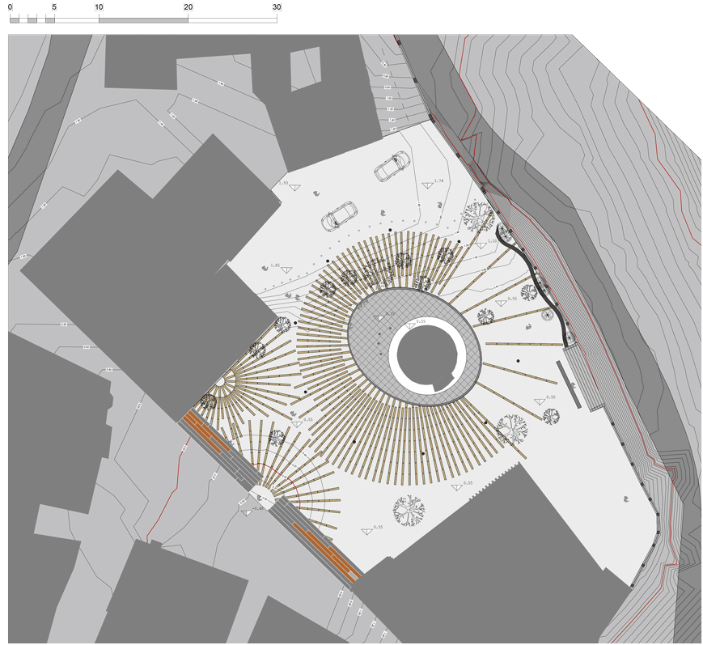Select the 1.93 elevation marker triangle
This screenshot has width=703, height=645.
295,185
